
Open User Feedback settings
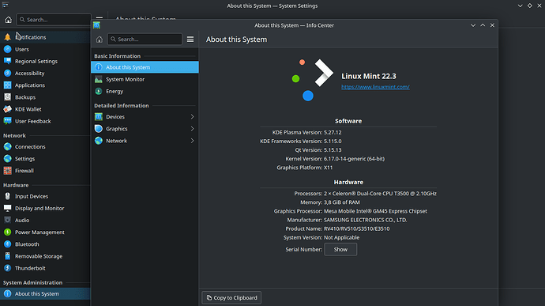(45, 121)
